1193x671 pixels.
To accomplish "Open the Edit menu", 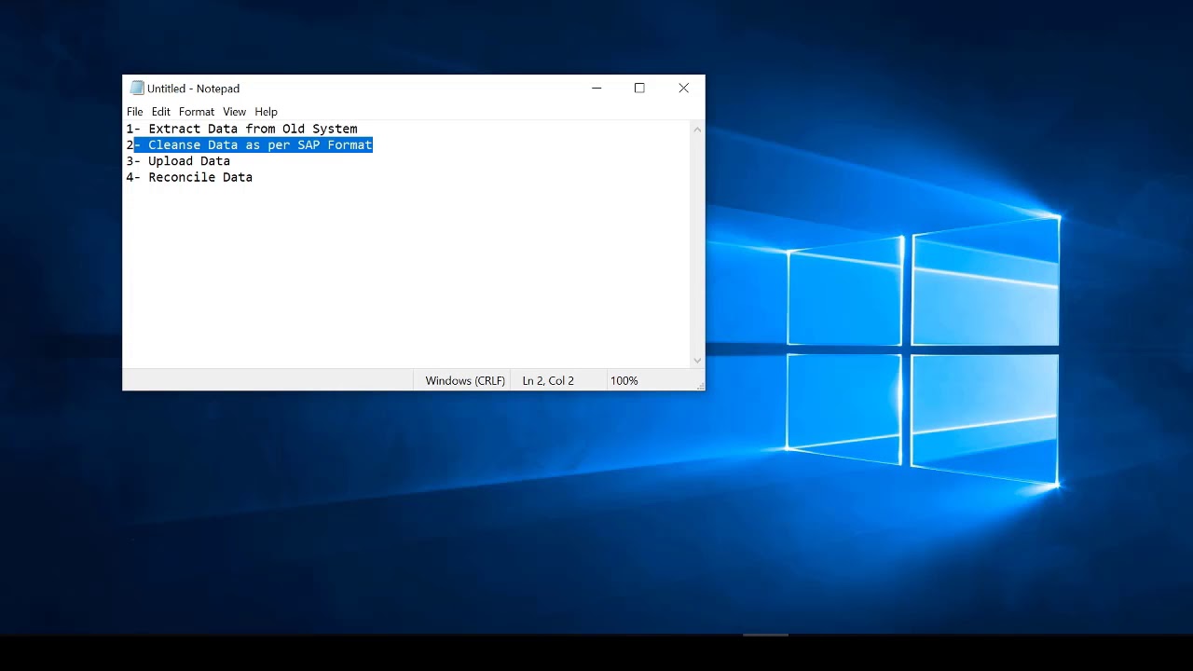I will point(161,112).
